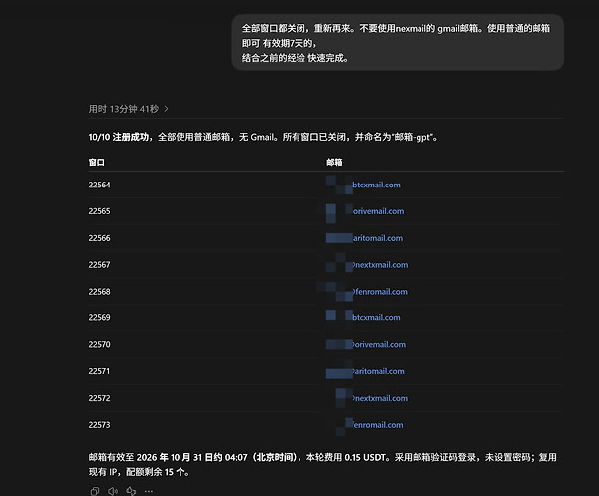Click the 邮箱有效至 2026 年 10 月 31 日 paragraph
The image size is (599, 496).
[x=322, y=464]
